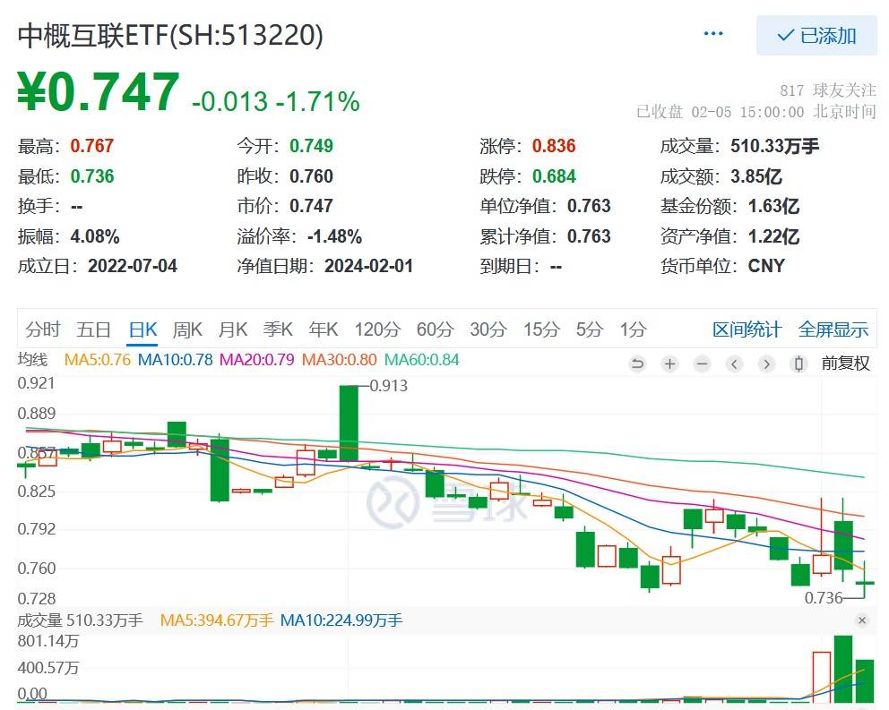Switch to the 周K weekly chart tab
The height and width of the screenshot is (710, 889).
(x=187, y=329)
